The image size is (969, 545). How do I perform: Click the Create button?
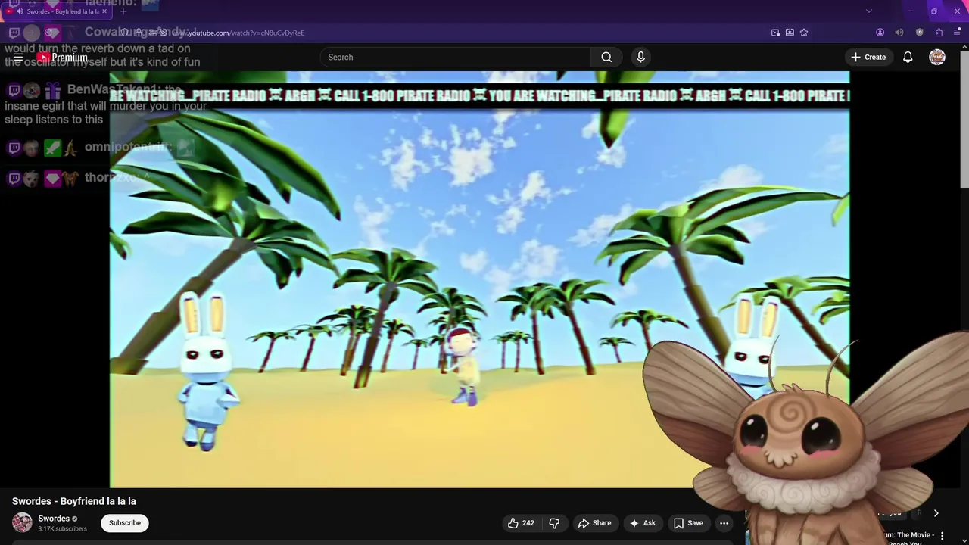point(868,57)
